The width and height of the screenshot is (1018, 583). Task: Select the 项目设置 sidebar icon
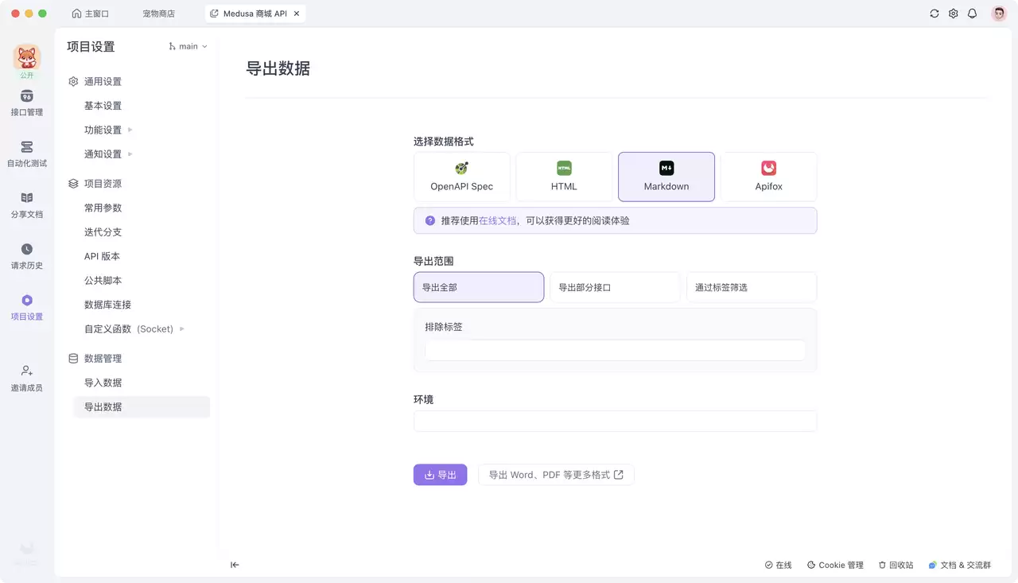coord(27,300)
